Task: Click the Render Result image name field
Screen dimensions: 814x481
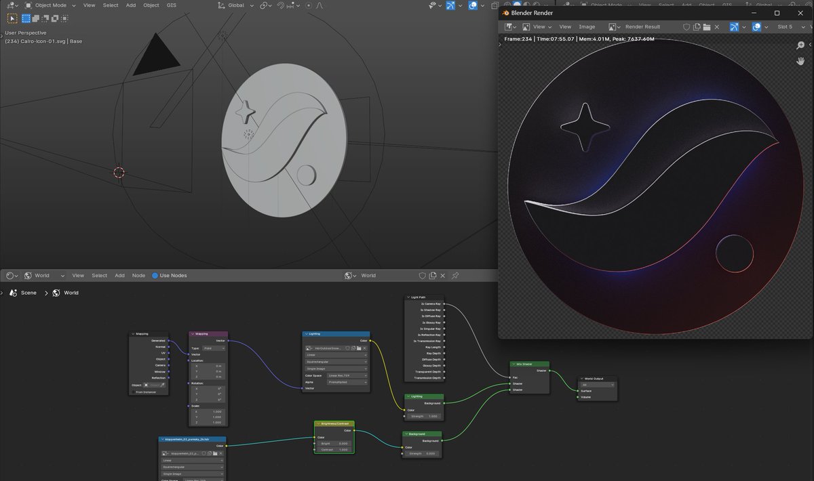Action: click(642, 27)
